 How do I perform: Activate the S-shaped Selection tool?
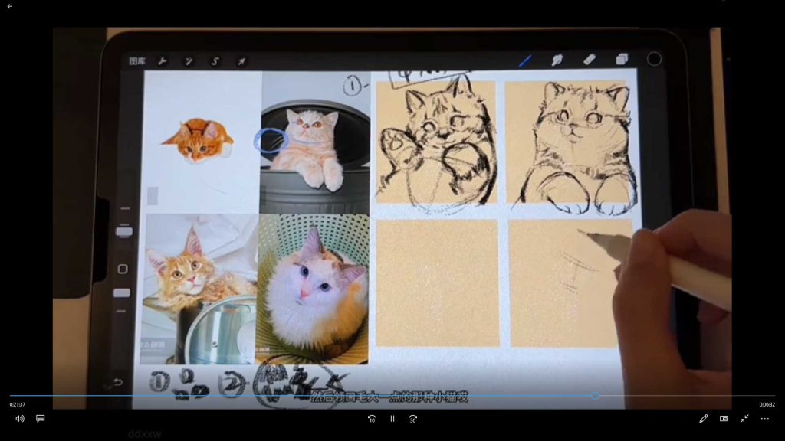click(x=215, y=61)
